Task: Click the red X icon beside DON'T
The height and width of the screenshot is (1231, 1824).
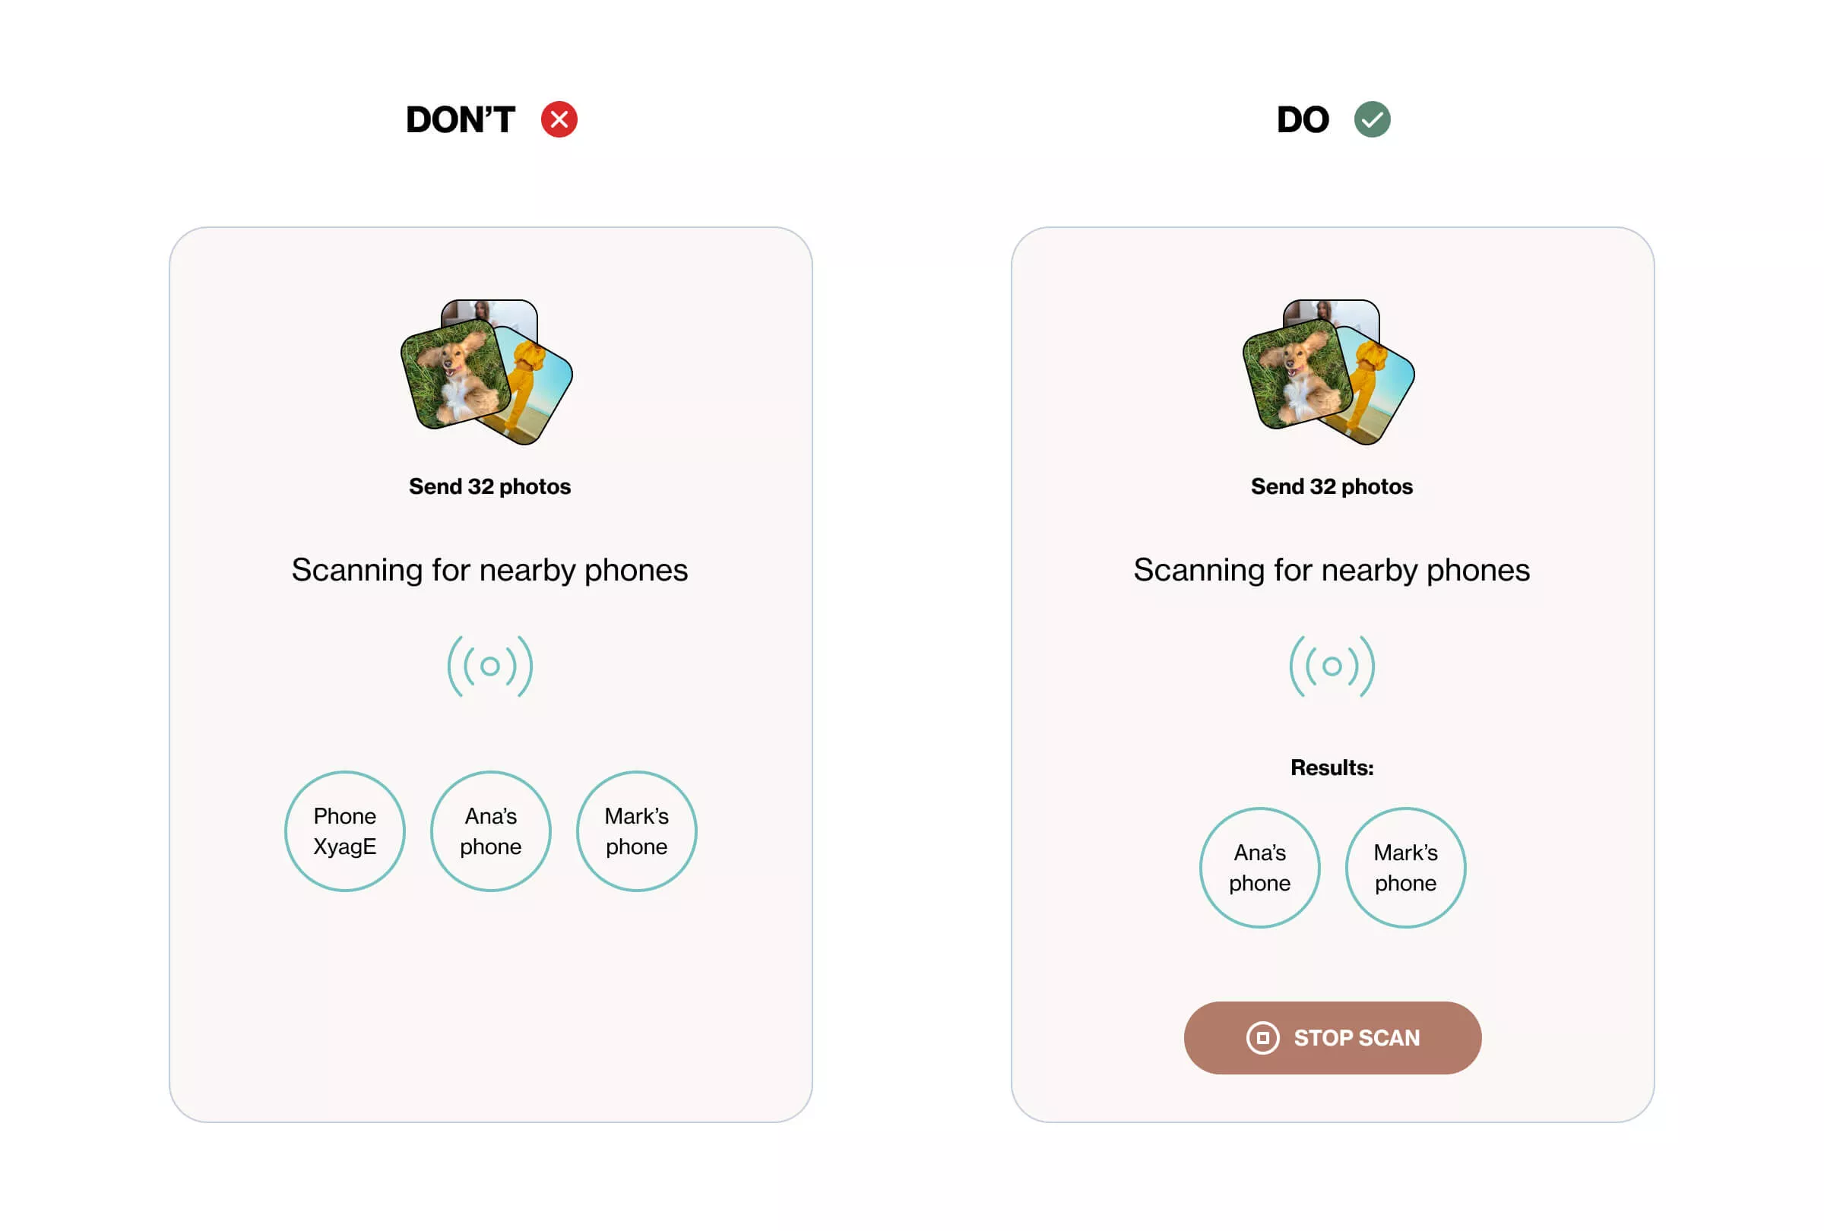Action: tap(559, 119)
